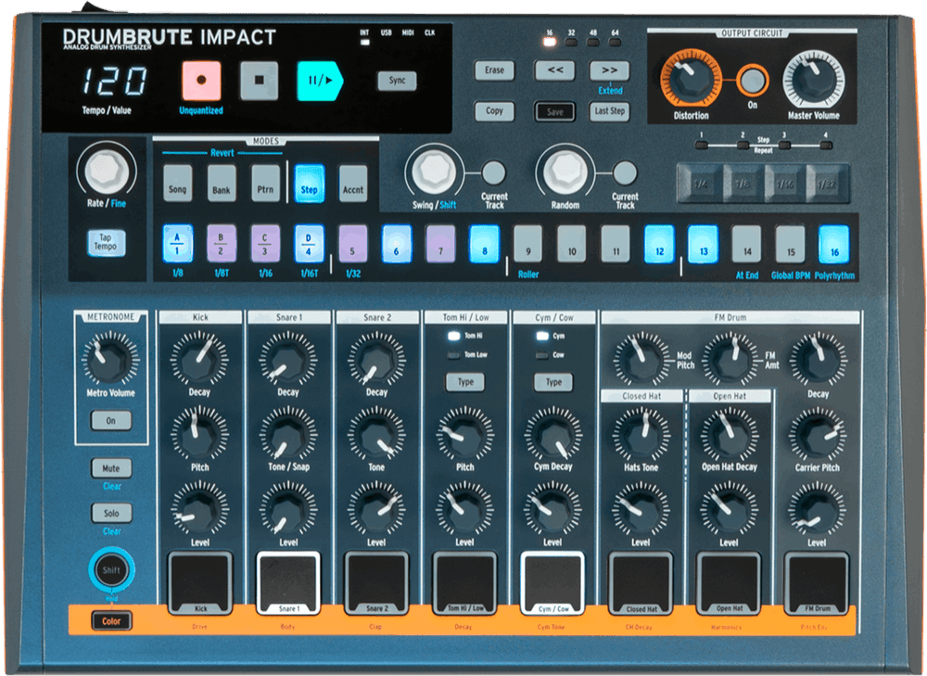Click the Mute button
This screenshot has height=676, width=927.
pos(111,467)
